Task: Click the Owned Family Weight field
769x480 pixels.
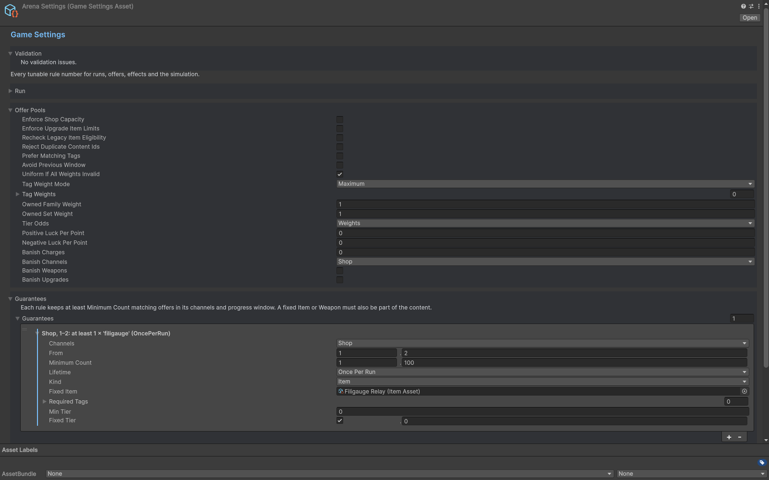Action: [x=545, y=204]
